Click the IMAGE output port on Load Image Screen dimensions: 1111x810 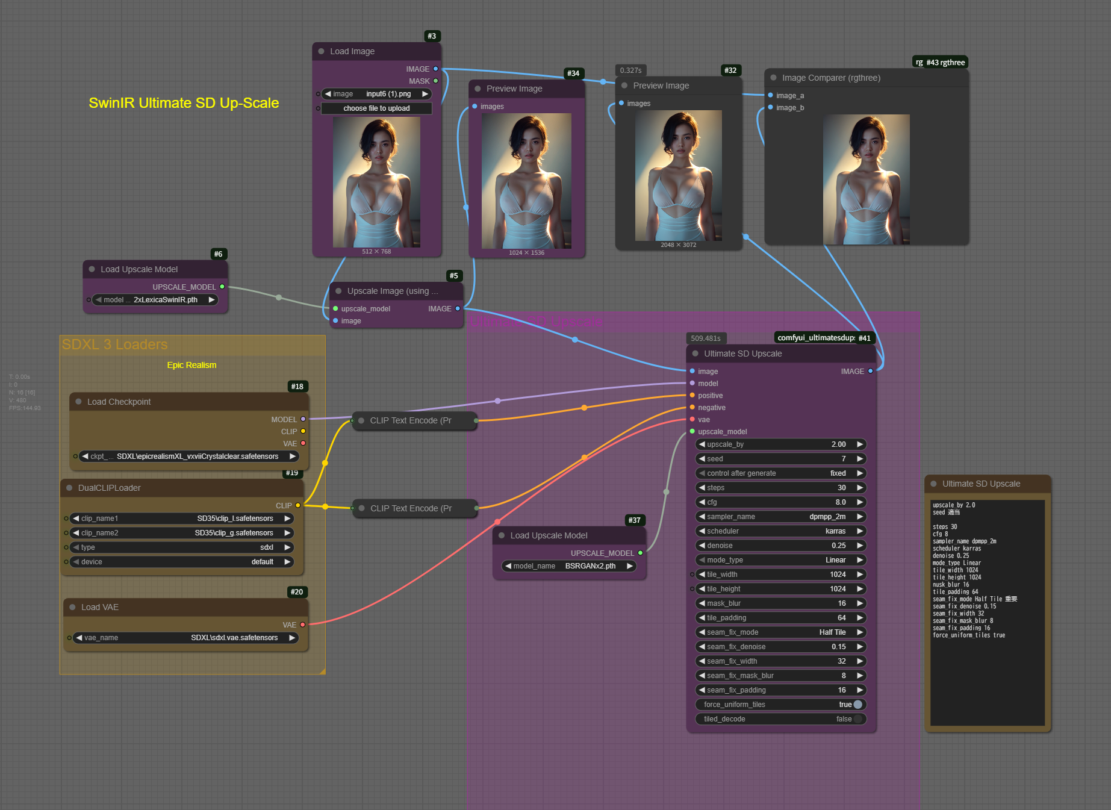435,69
